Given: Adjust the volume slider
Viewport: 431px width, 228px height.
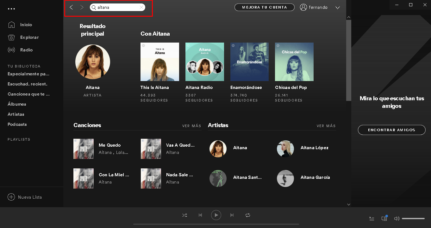Looking at the screenshot, I should tap(413, 219).
